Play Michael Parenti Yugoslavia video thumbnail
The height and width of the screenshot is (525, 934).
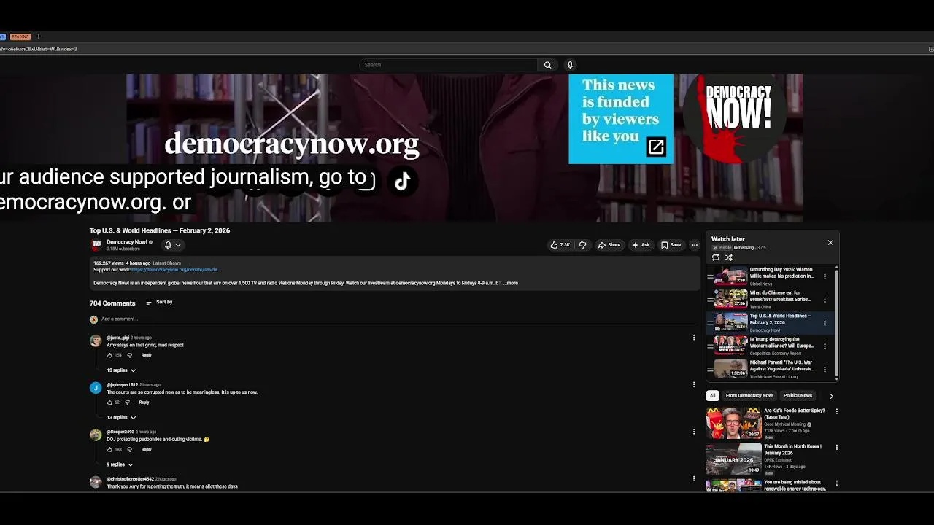point(730,369)
